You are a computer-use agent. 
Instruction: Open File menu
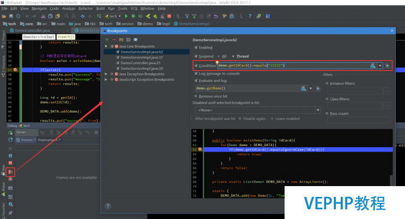point(4,9)
